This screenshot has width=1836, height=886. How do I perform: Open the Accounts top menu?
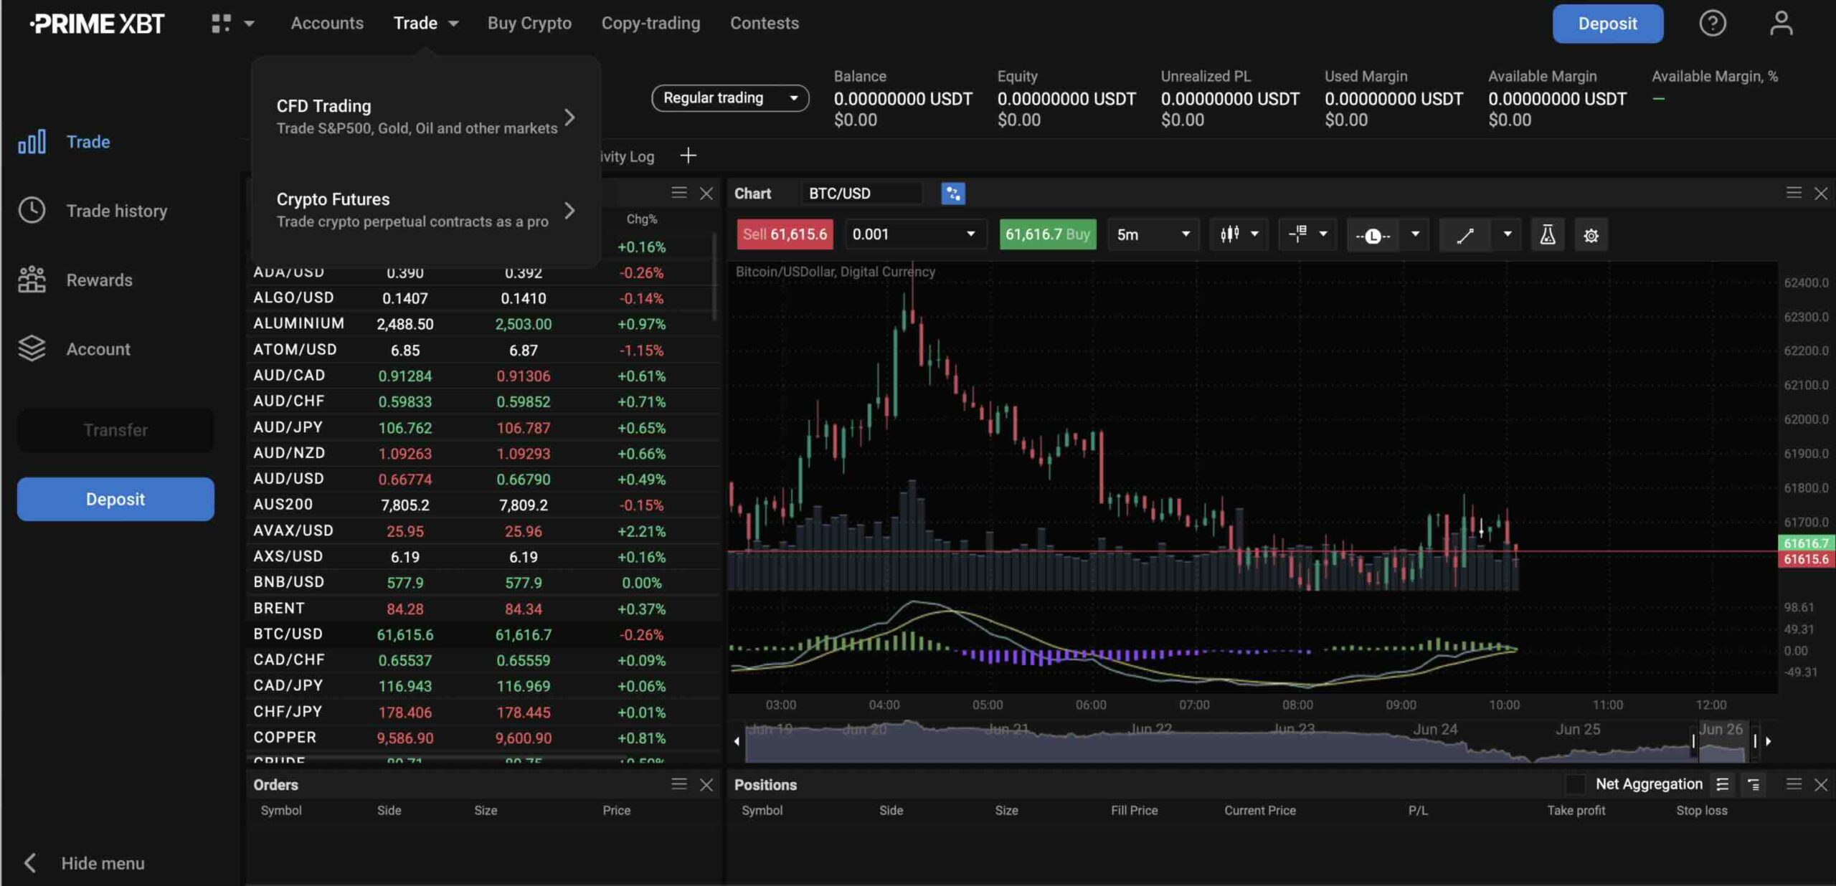[327, 23]
